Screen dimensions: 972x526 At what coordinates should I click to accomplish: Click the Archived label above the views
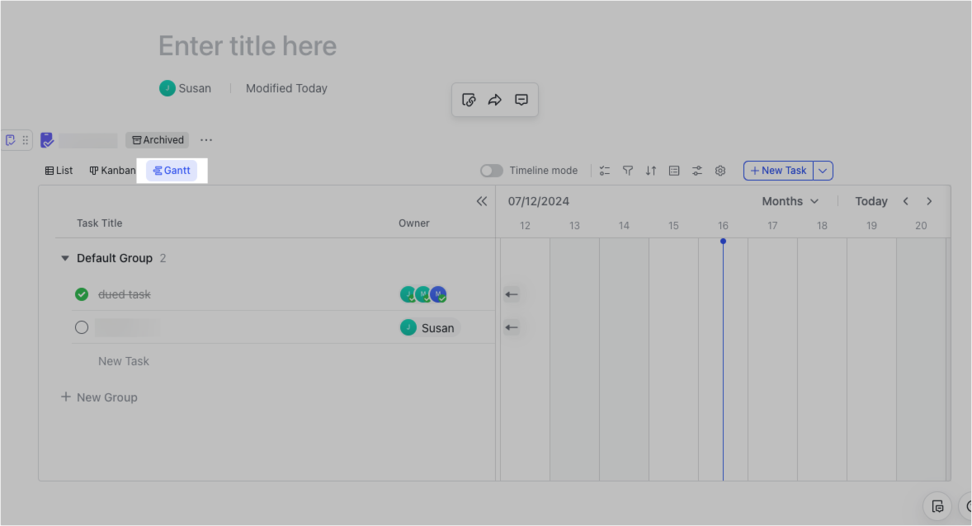(x=157, y=139)
